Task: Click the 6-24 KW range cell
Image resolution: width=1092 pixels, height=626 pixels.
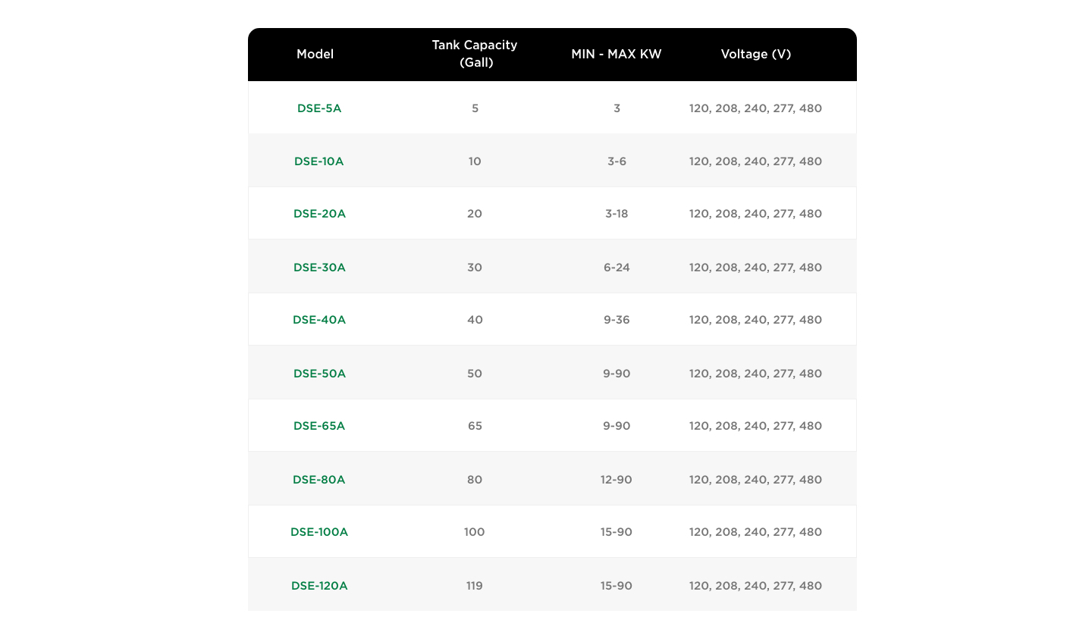Action: click(617, 268)
